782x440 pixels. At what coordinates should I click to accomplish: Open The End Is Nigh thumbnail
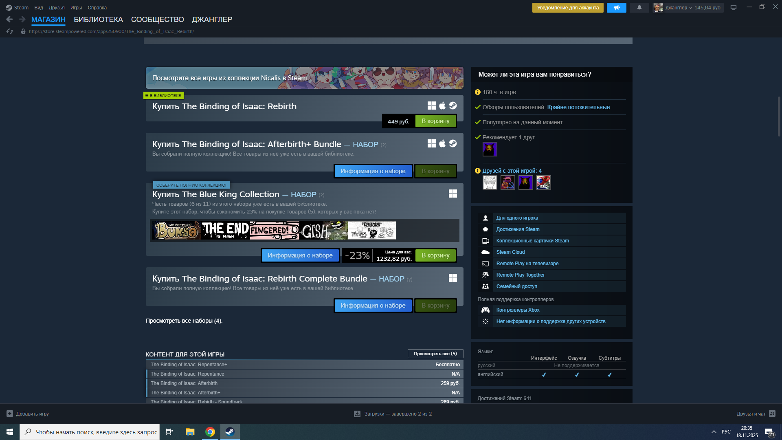(225, 231)
